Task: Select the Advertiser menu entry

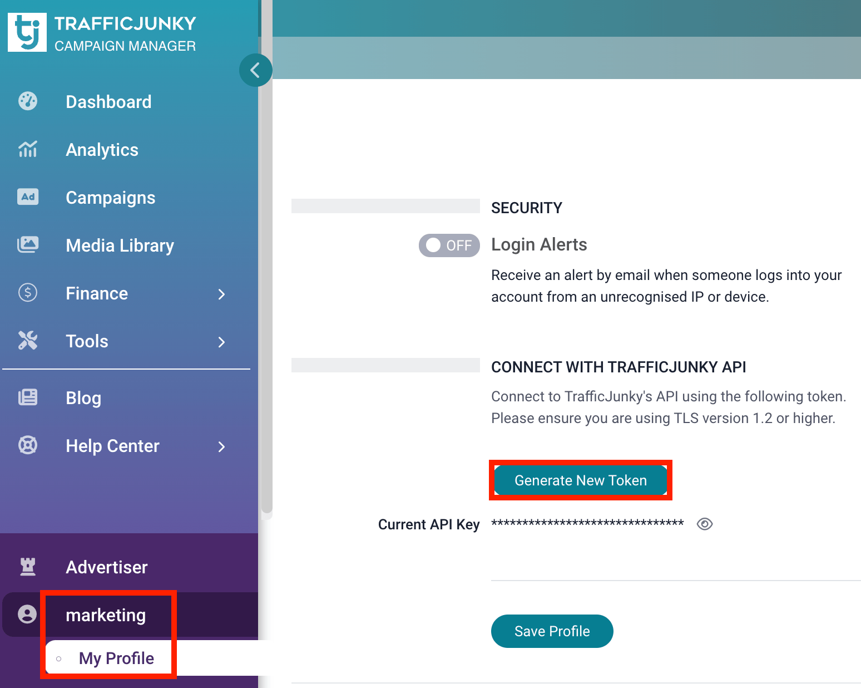Action: 106,567
